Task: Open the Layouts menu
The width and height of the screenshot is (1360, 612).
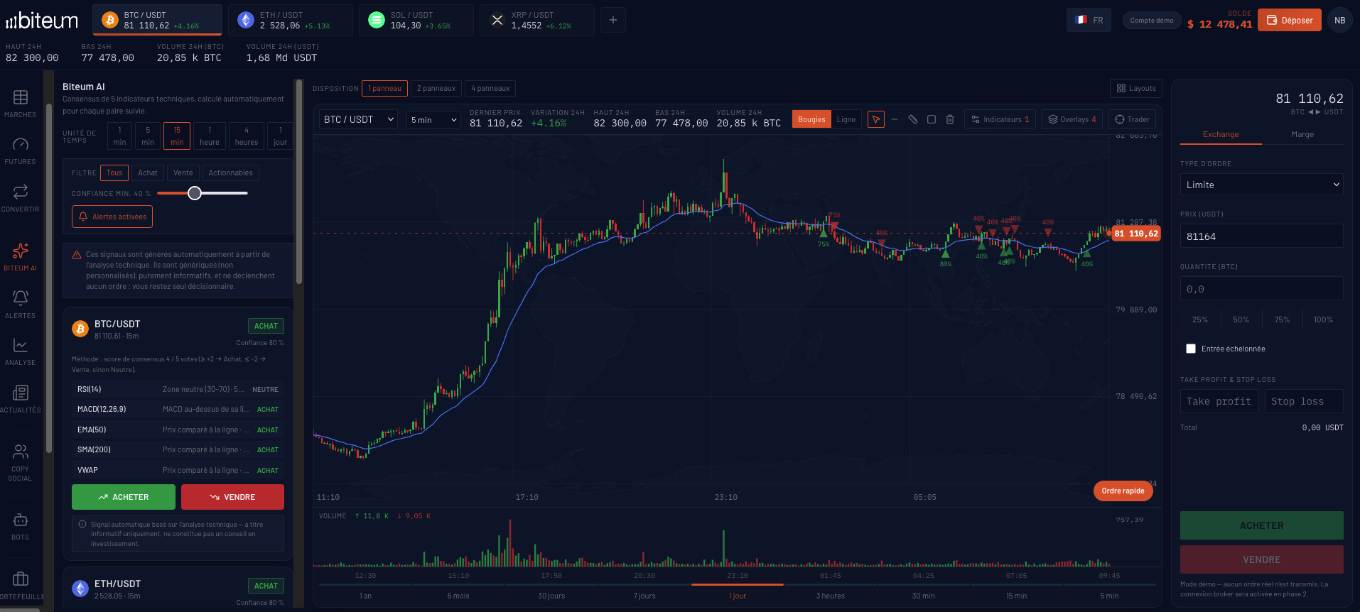Action: (x=1136, y=88)
